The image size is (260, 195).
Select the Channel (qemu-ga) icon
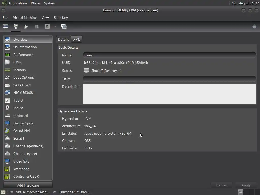(7, 146)
